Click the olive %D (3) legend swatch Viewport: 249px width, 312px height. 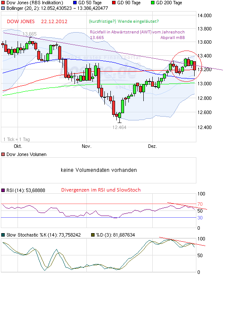coord(93,235)
